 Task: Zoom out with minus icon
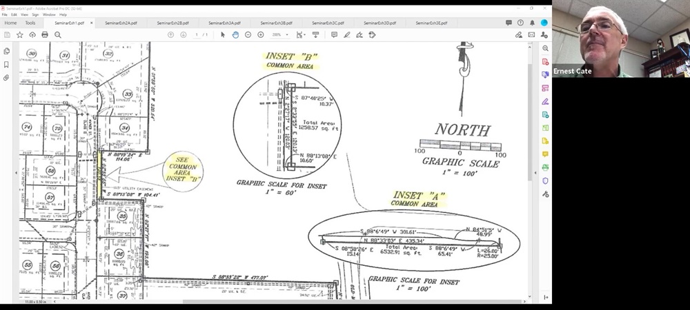248,34
